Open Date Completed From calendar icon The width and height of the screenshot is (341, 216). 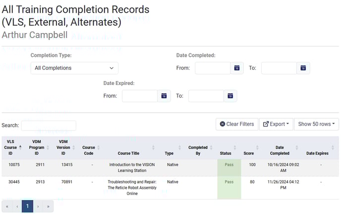[x=237, y=68]
